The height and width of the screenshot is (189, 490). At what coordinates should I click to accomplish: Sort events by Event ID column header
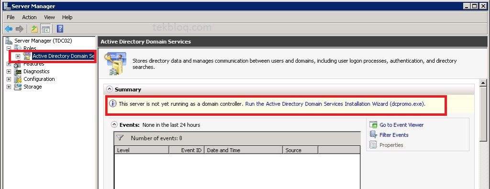[187, 150]
